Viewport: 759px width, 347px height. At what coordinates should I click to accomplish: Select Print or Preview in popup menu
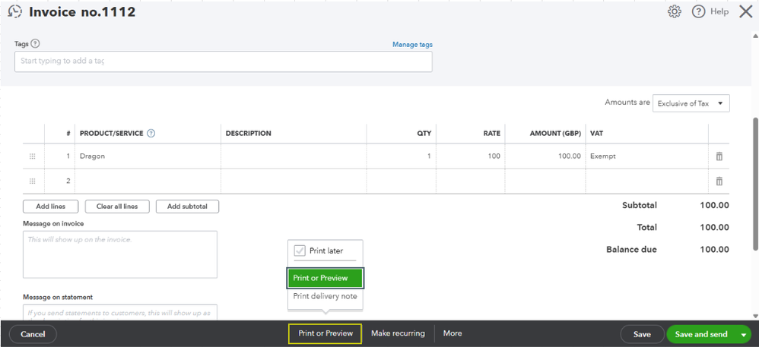click(x=325, y=278)
